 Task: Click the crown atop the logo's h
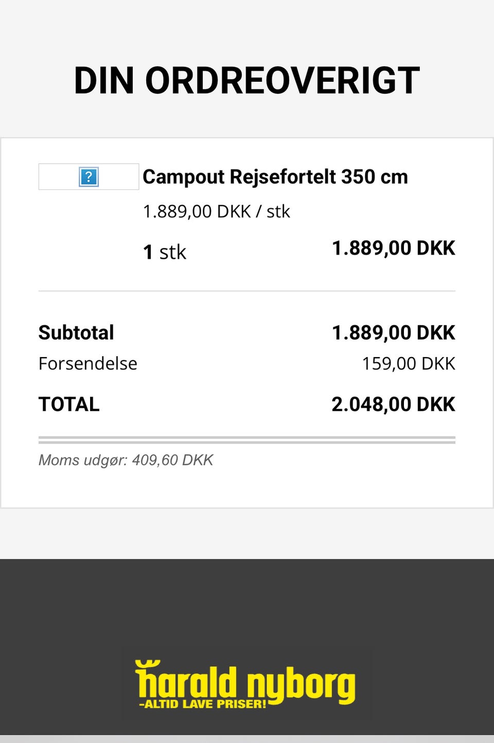pos(147,665)
